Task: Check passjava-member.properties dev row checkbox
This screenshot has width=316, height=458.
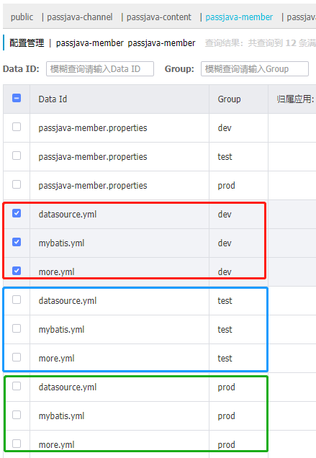Action: tap(17, 127)
